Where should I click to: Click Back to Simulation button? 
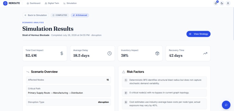point(35,15)
